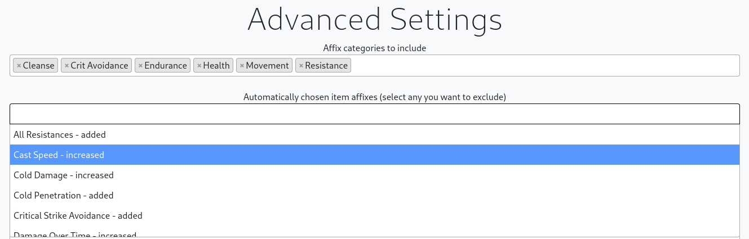Click the Crit Avoidance tag label
749x239 pixels.
click(99, 66)
